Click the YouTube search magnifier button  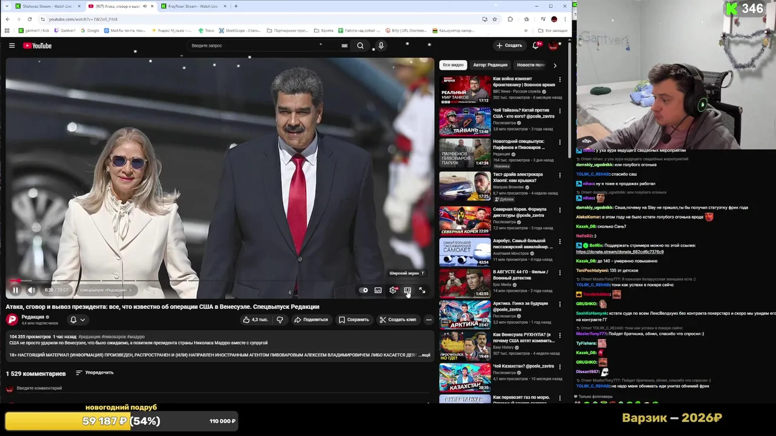tap(360, 45)
